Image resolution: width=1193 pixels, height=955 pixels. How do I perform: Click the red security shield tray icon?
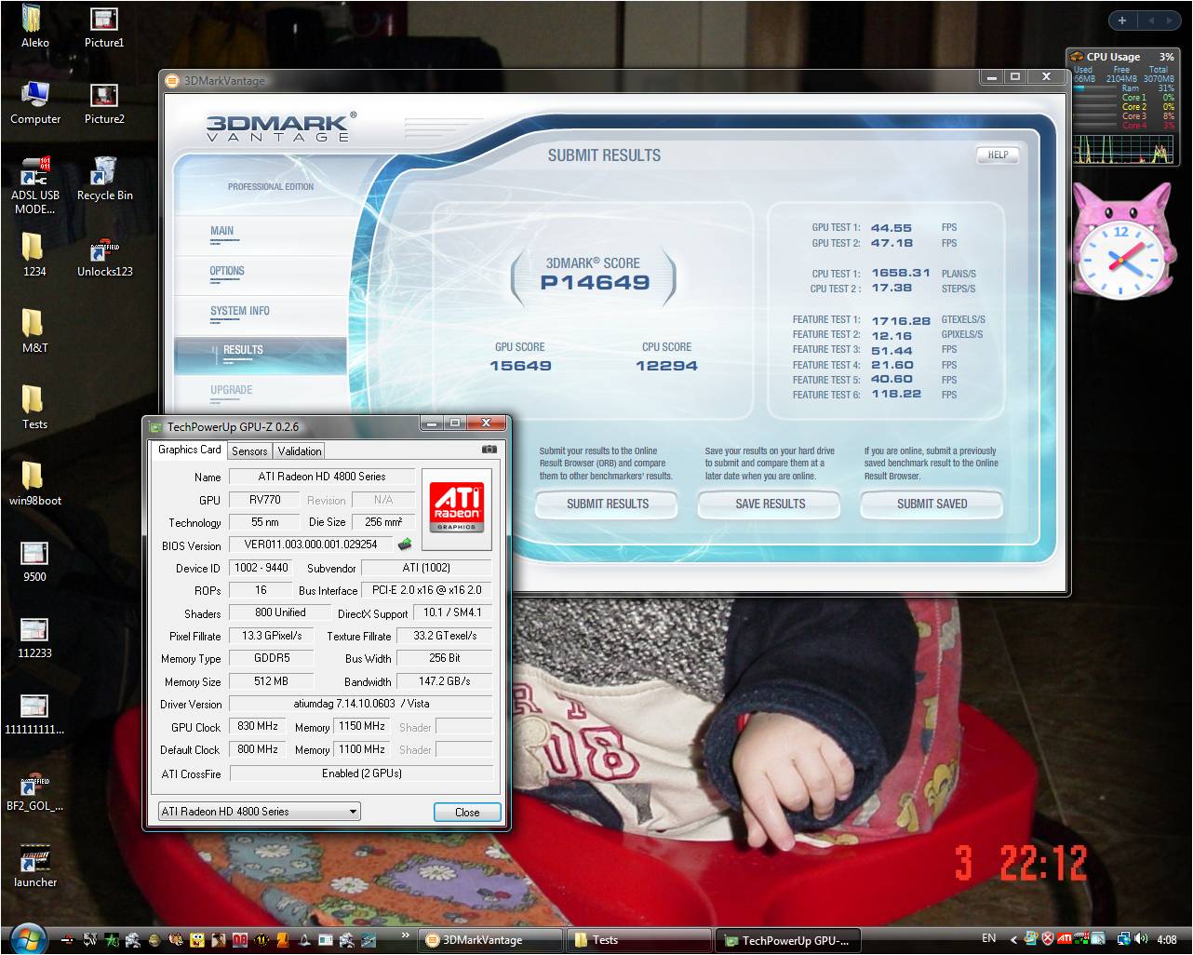click(1048, 938)
